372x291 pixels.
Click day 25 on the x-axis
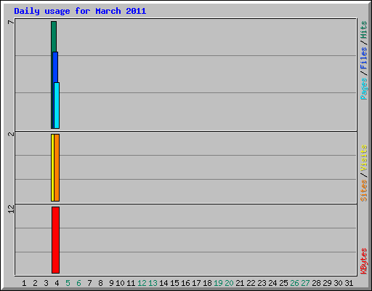click(283, 283)
